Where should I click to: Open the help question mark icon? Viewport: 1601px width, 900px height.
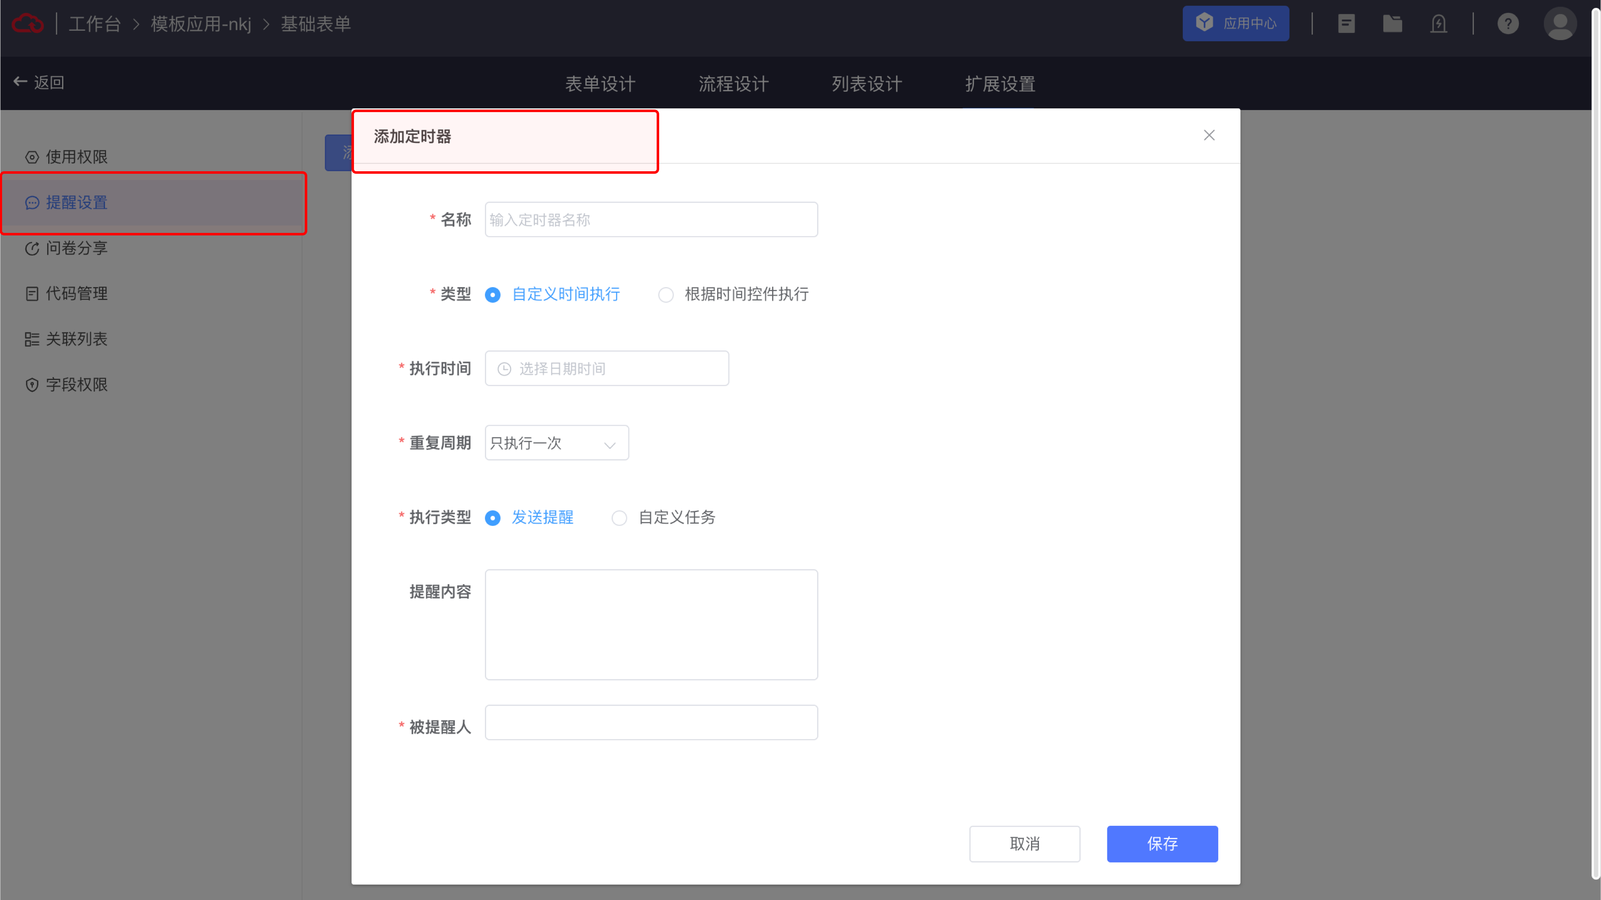[x=1508, y=24]
